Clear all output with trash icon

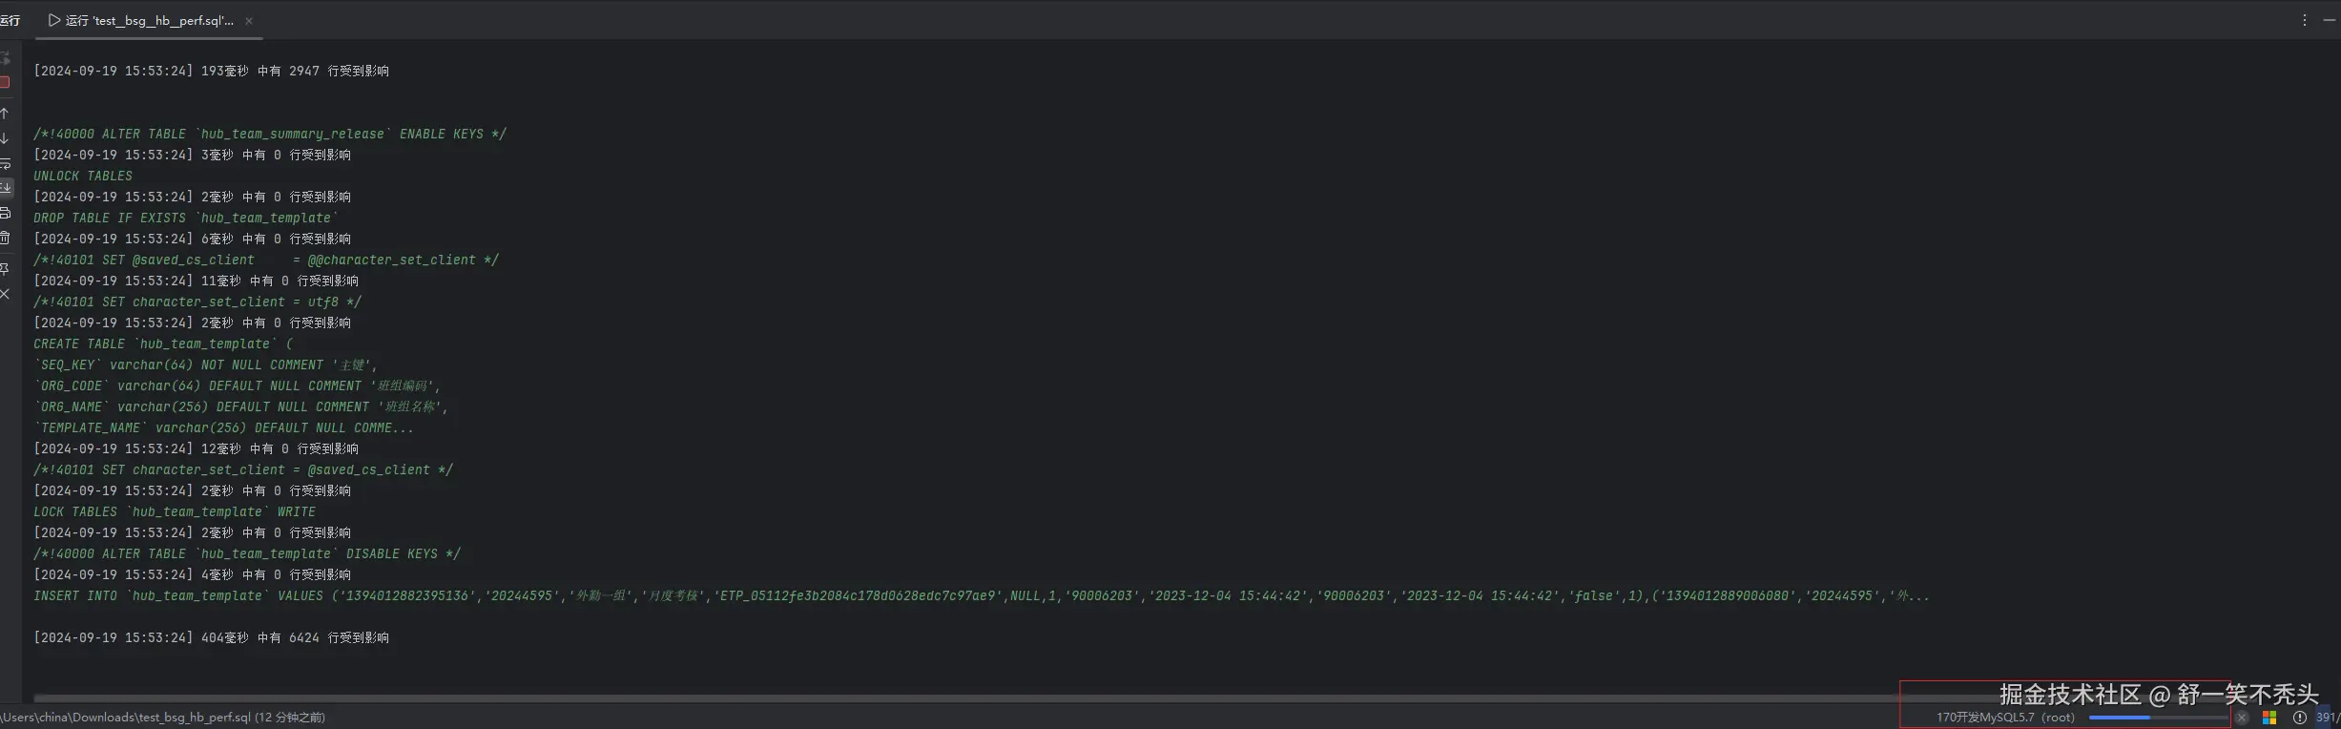pos(5,238)
